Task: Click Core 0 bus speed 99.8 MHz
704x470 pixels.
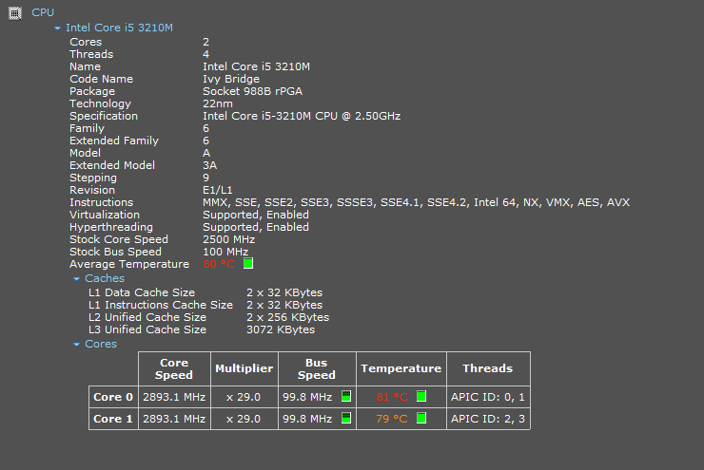Action: pos(307,397)
